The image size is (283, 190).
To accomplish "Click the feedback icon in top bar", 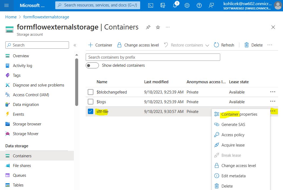I will (211, 5).
